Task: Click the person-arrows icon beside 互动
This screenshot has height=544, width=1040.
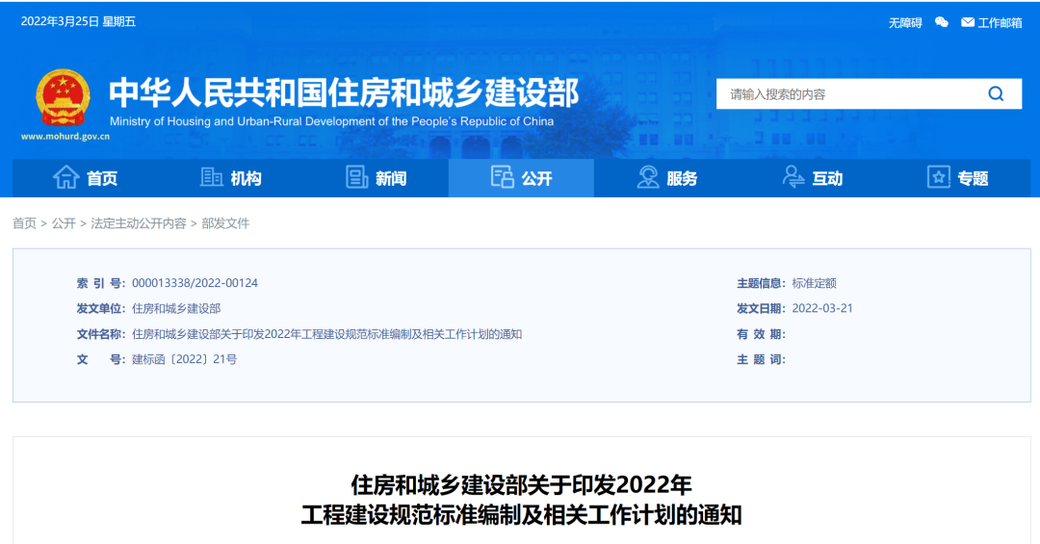Action: pyautogui.click(x=793, y=177)
